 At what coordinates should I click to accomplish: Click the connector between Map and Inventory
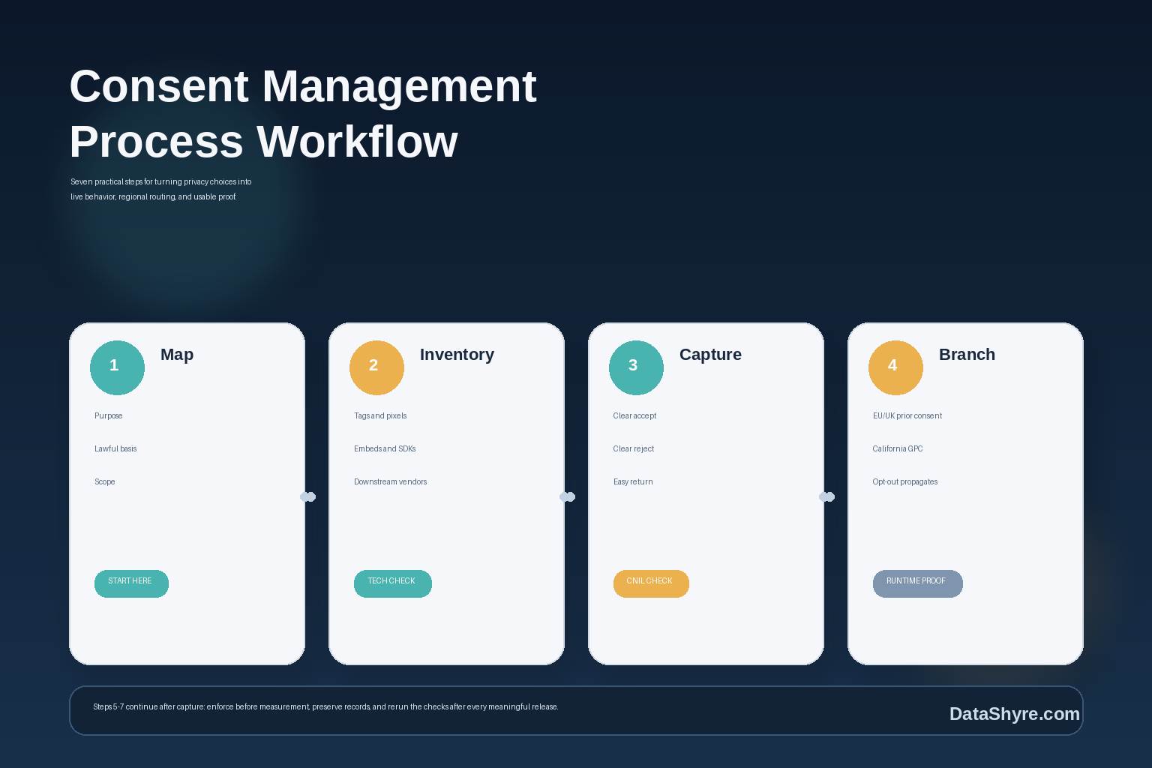click(308, 496)
